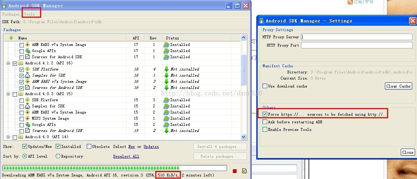Toggle the Installed show filter
417x179 pixels.
58,146
